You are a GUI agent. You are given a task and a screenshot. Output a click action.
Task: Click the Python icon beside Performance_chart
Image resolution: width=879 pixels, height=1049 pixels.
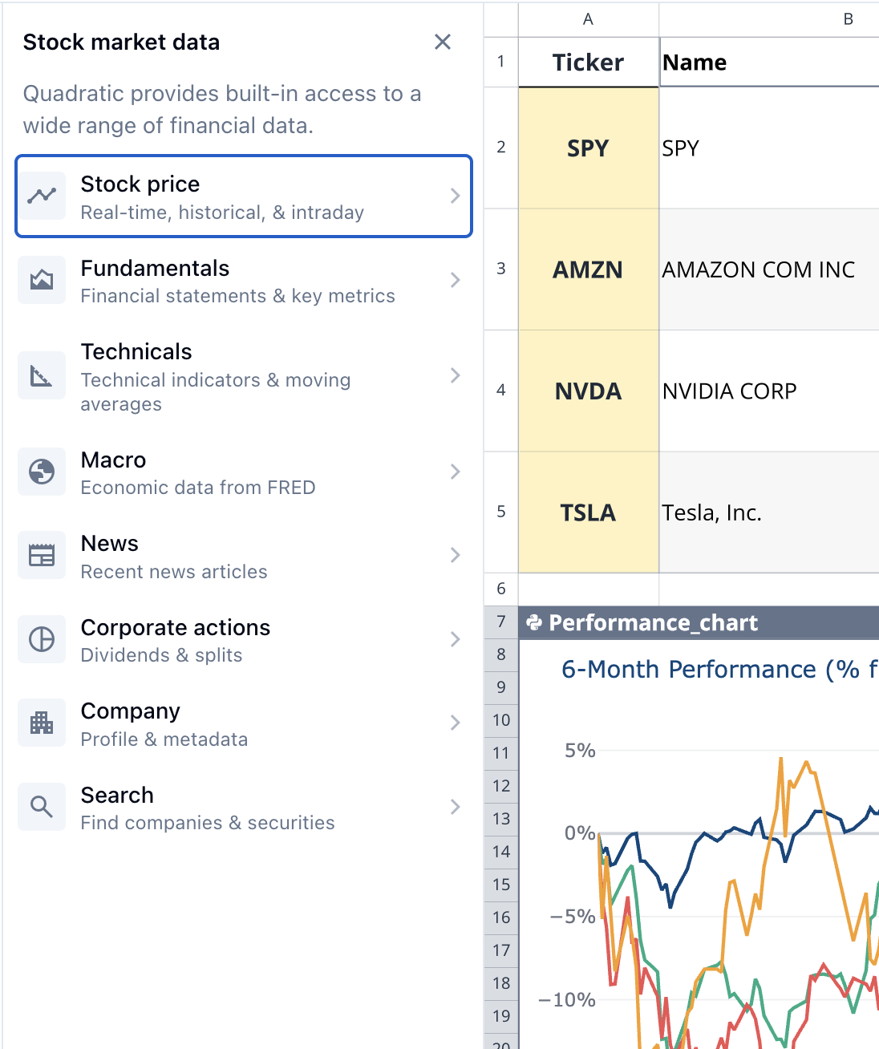(534, 622)
